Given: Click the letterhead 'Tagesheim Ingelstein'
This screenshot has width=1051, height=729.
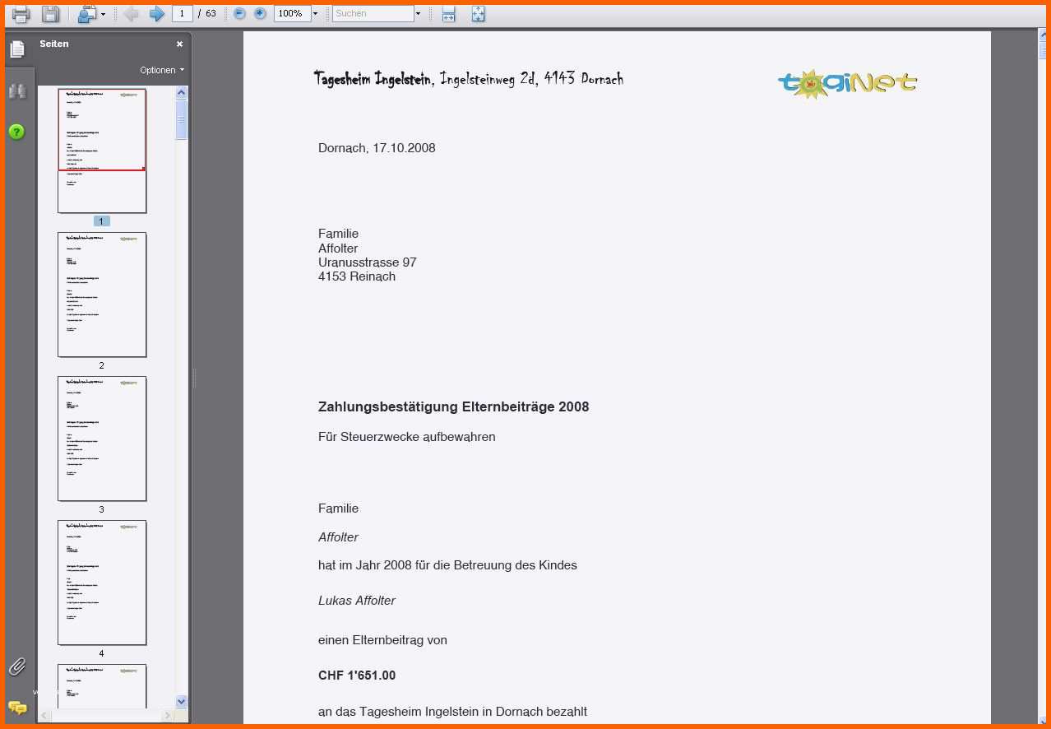Looking at the screenshot, I should [x=373, y=79].
